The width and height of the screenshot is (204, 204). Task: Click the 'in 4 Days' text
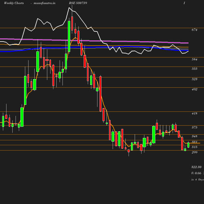tap(197, 180)
